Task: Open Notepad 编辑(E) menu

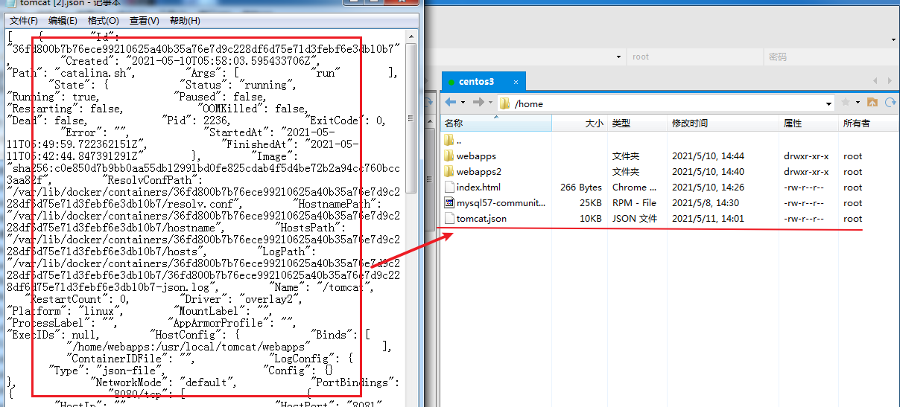Action: [x=63, y=21]
